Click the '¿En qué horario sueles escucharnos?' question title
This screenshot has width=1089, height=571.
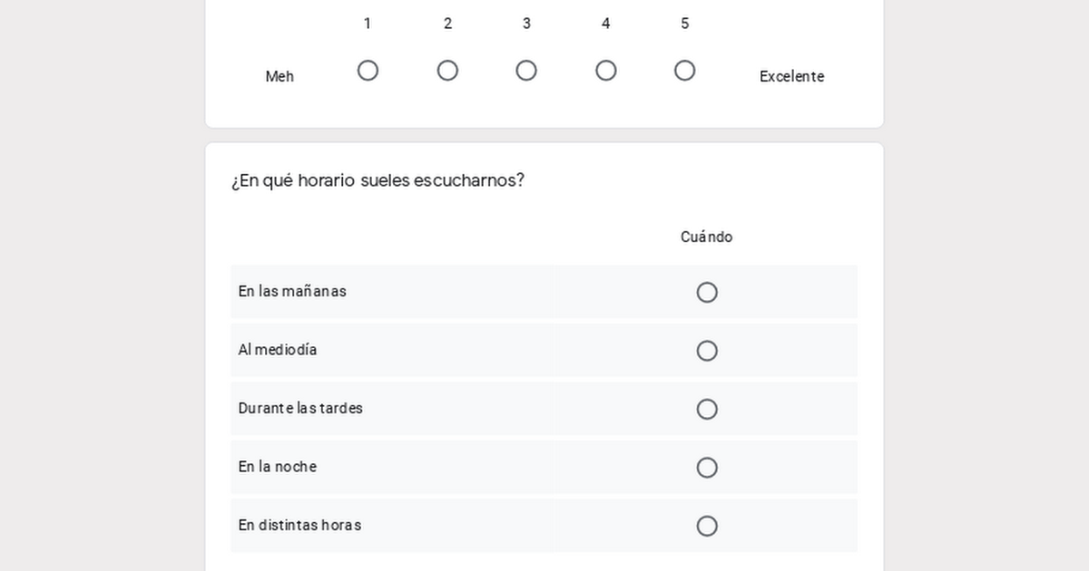pos(378,180)
